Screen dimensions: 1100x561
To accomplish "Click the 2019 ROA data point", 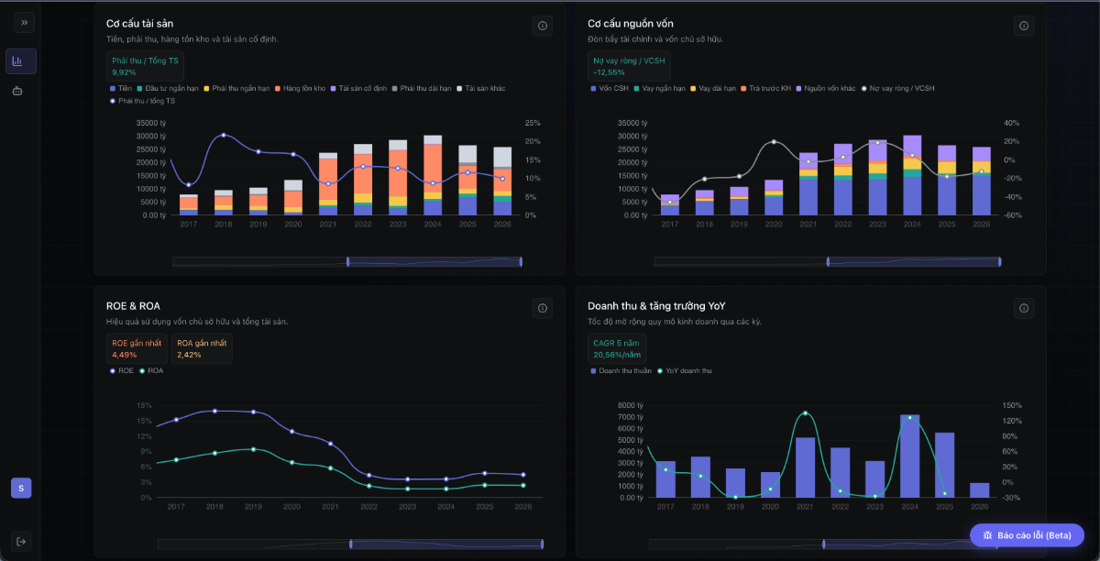I will pyautogui.click(x=254, y=449).
